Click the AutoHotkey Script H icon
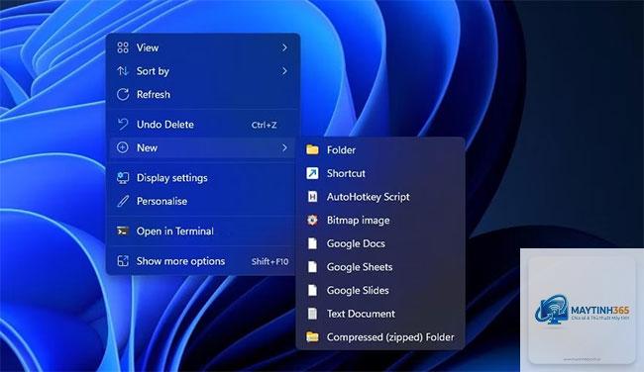Image resolution: width=644 pixels, height=372 pixels. [312, 197]
